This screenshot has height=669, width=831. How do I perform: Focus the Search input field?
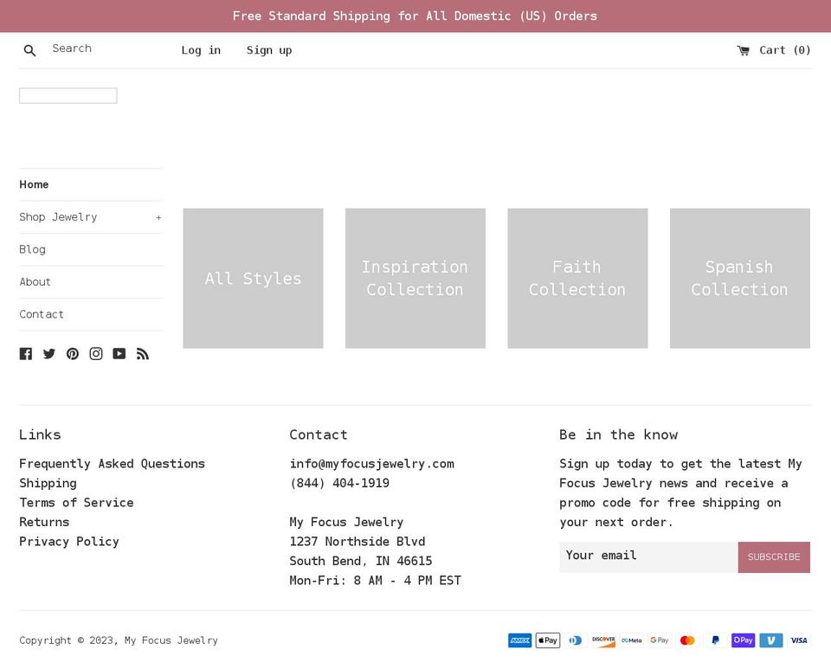tap(106, 48)
